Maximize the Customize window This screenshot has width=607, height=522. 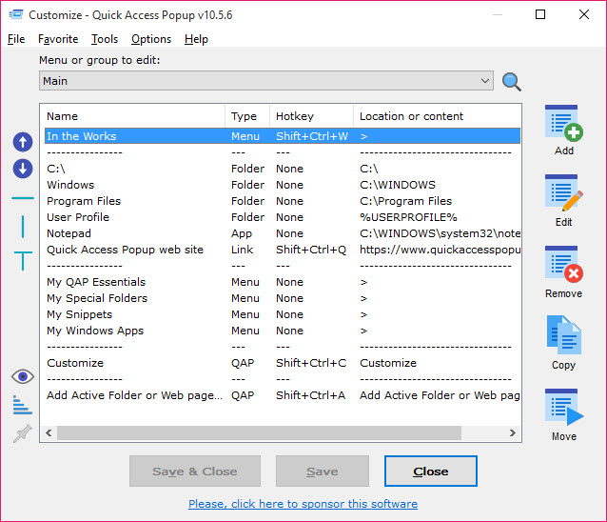[x=540, y=14]
